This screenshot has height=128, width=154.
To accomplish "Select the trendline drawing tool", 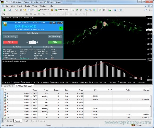I will (22, 14).
